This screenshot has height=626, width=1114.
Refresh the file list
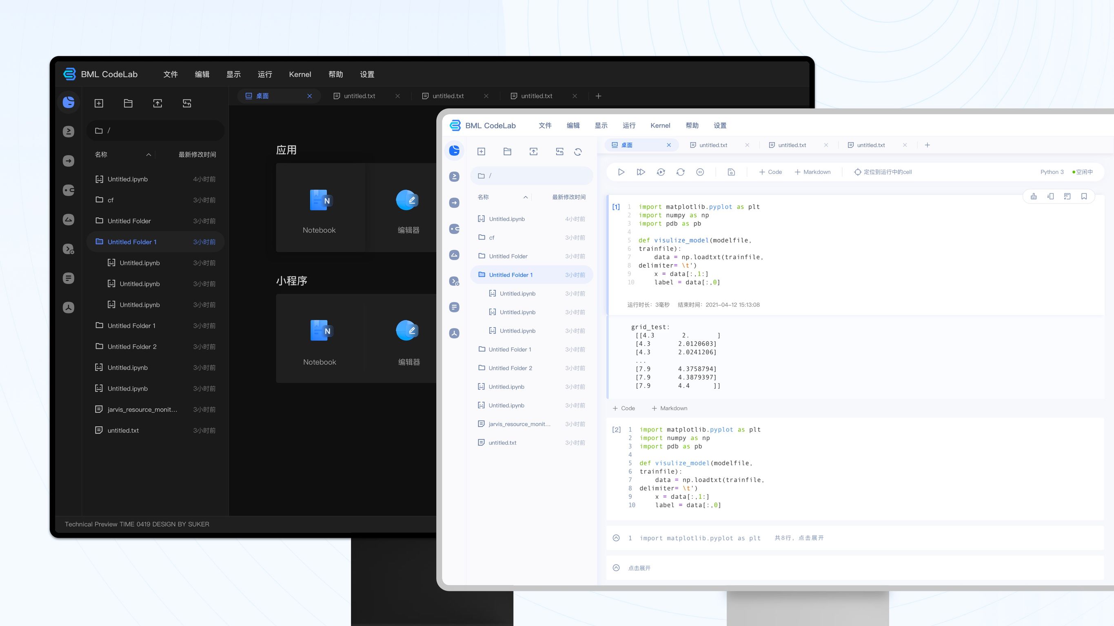578,152
